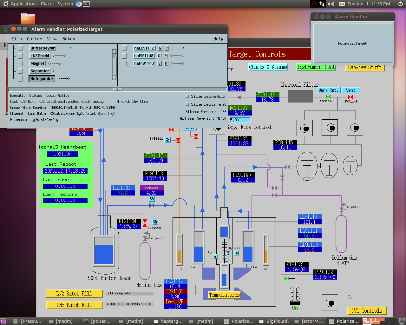Screen dimensions: 406x325
Task: Open the terminal launcher in top panel
Action: (86, 4)
